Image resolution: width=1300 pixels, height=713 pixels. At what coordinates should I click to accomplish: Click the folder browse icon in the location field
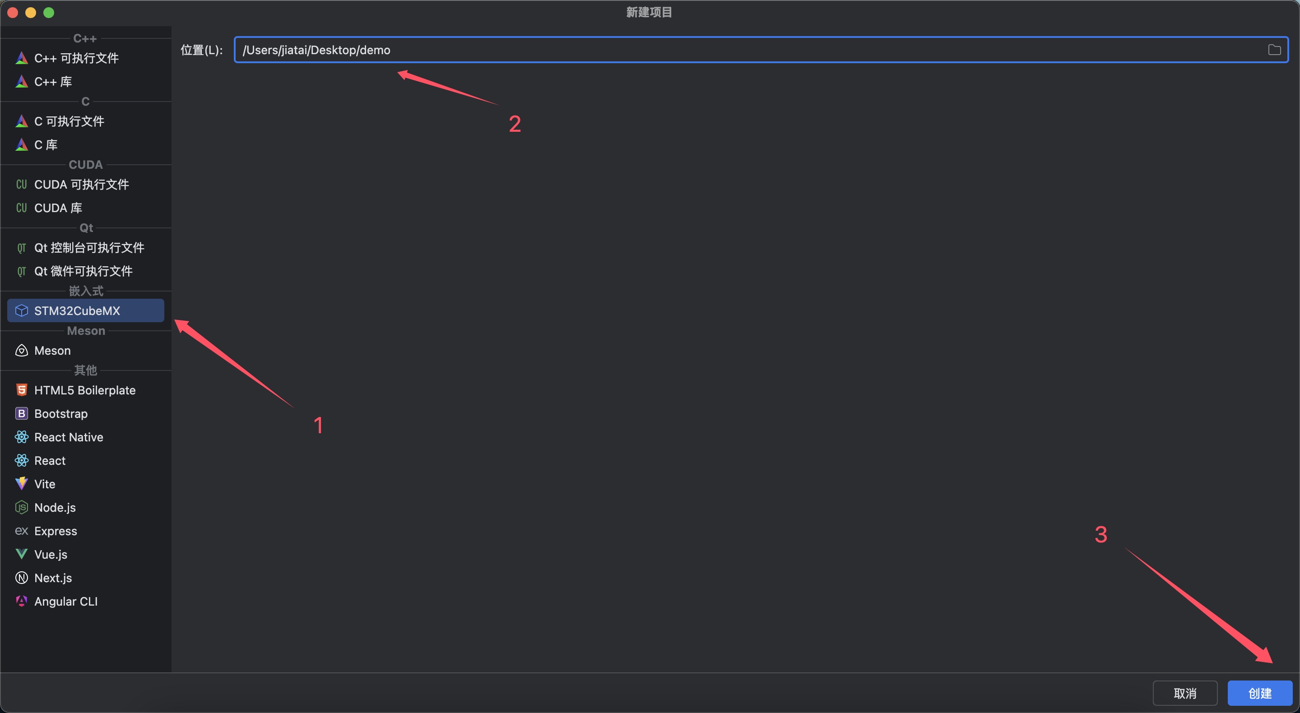[1274, 50]
